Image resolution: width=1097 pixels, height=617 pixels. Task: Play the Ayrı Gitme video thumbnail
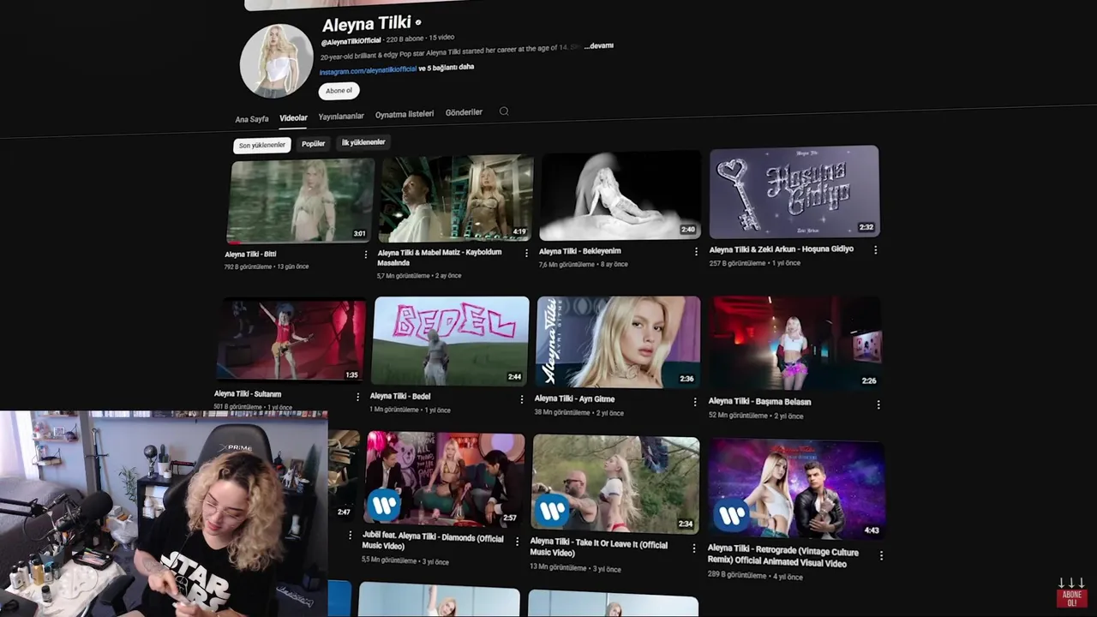(x=618, y=342)
